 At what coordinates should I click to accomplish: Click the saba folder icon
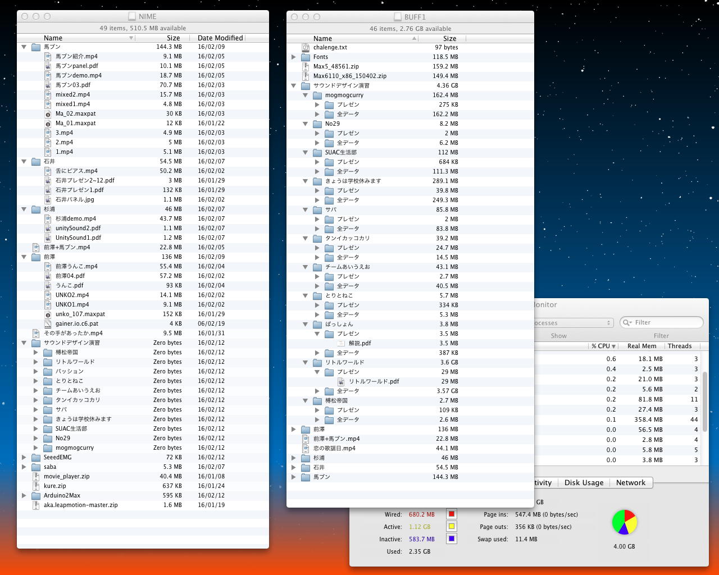pyautogui.click(x=36, y=467)
